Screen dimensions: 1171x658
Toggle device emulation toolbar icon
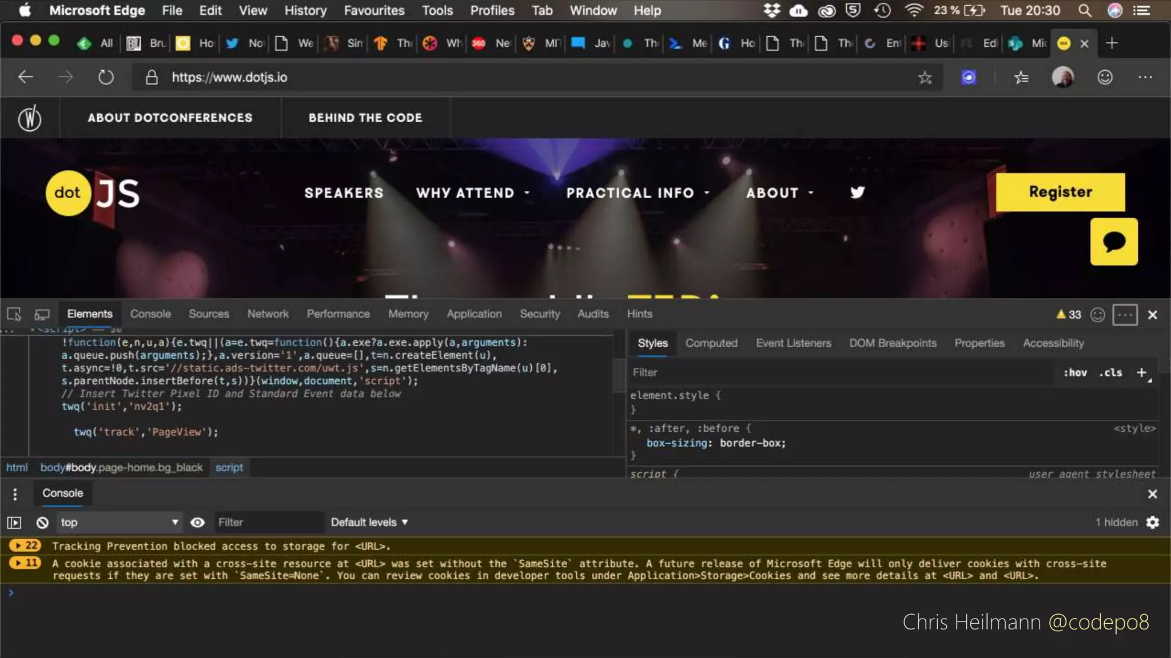click(42, 314)
